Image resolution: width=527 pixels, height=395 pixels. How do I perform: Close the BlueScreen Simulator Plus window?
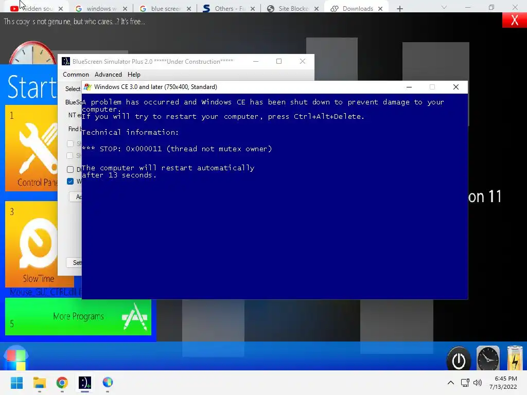[303, 61]
